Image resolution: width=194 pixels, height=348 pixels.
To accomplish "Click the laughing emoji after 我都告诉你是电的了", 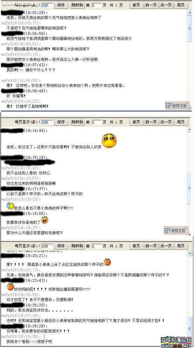I will (x=45, y=220).
